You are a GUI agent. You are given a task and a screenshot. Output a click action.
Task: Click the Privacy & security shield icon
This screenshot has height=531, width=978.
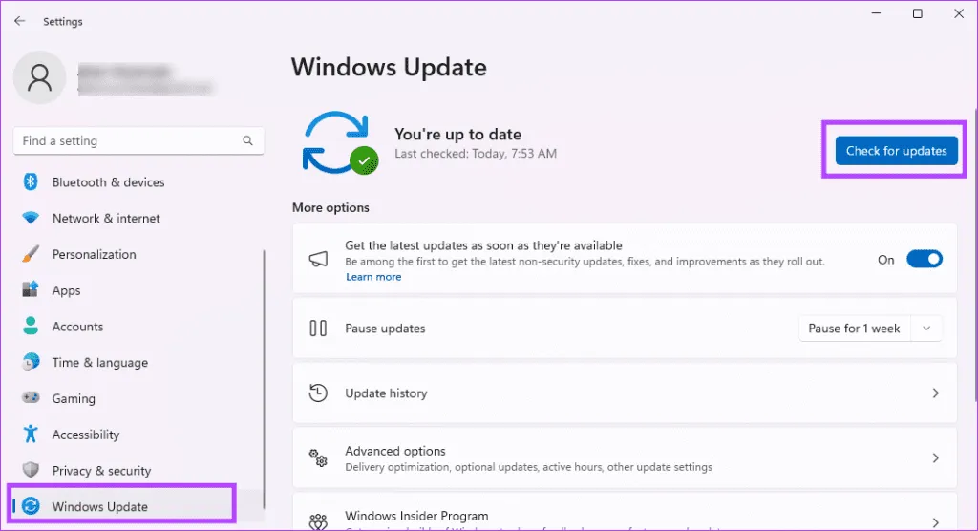[x=31, y=471]
